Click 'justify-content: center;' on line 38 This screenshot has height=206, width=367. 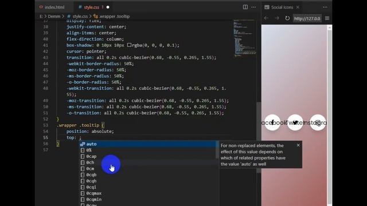96,27
